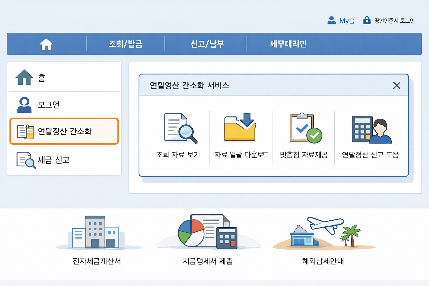The height and width of the screenshot is (286, 429).
Task: Close the 연말정산 간소화 서비스 dialog
Action: pyautogui.click(x=397, y=85)
